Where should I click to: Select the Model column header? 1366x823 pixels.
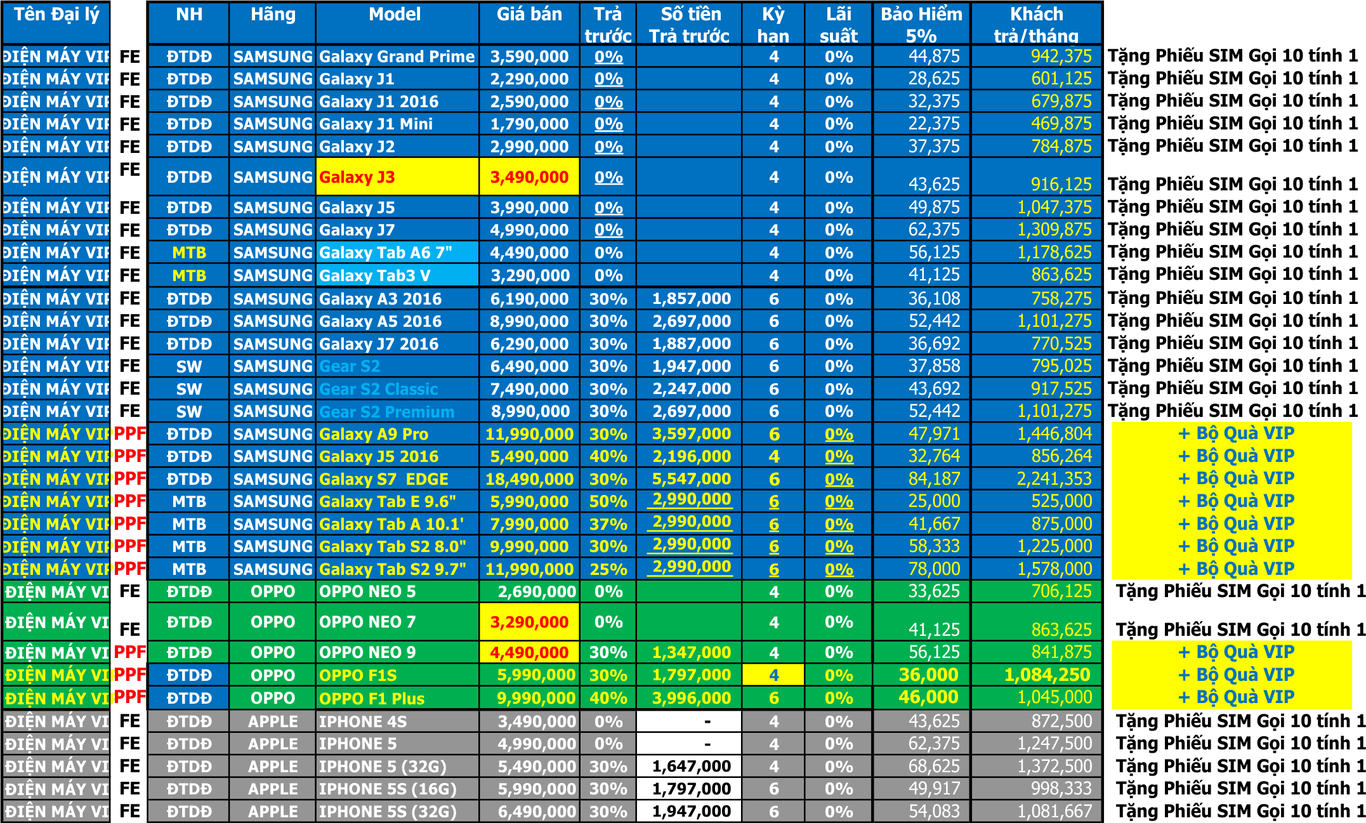pos(397,23)
